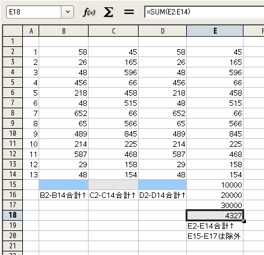Select gray cell C15
The height and width of the screenshot is (255, 264).
(x=113, y=185)
